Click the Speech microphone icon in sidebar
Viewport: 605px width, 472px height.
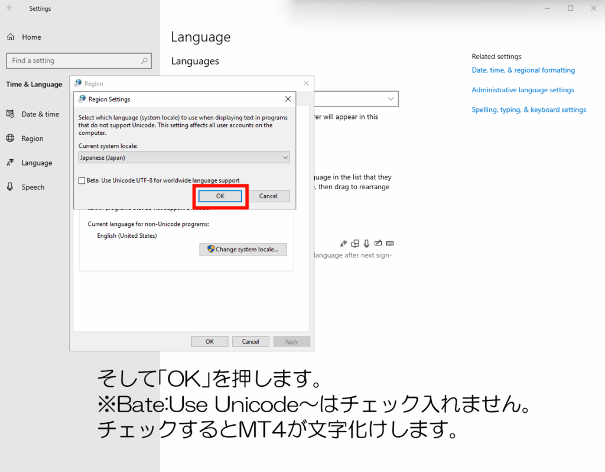point(11,187)
